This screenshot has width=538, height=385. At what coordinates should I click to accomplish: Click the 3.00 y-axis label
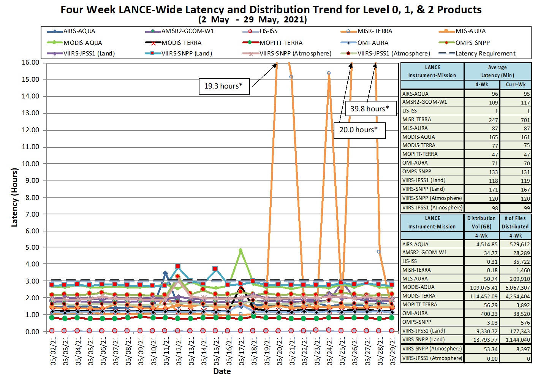tap(32, 281)
